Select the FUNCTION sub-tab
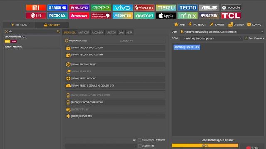The image size is (266, 149). [x=111, y=32]
